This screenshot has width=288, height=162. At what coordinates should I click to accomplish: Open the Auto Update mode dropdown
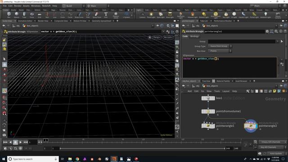[277, 153]
